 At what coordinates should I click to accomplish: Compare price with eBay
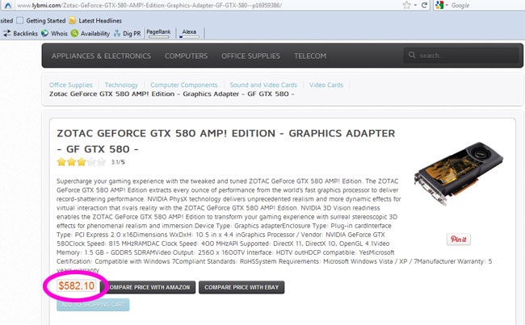point(241,287)
